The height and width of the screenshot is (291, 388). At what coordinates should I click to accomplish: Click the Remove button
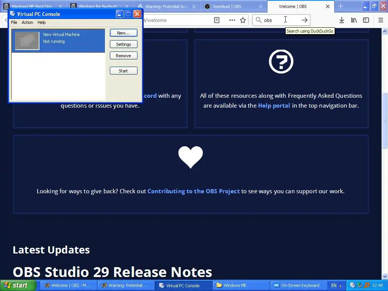[124, 56]
